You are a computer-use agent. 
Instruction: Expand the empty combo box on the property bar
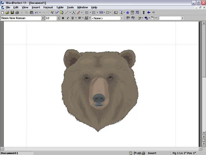[x=182, y=18]
